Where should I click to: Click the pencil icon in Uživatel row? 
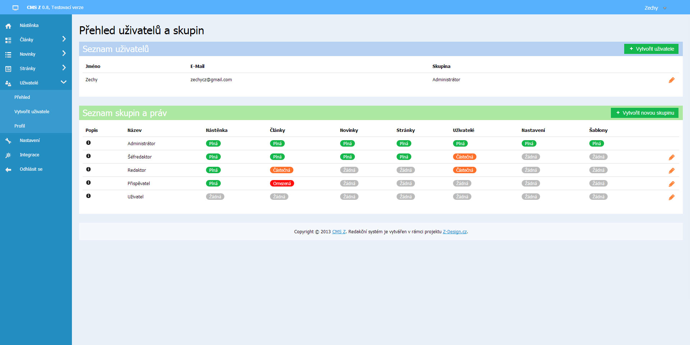671,197
